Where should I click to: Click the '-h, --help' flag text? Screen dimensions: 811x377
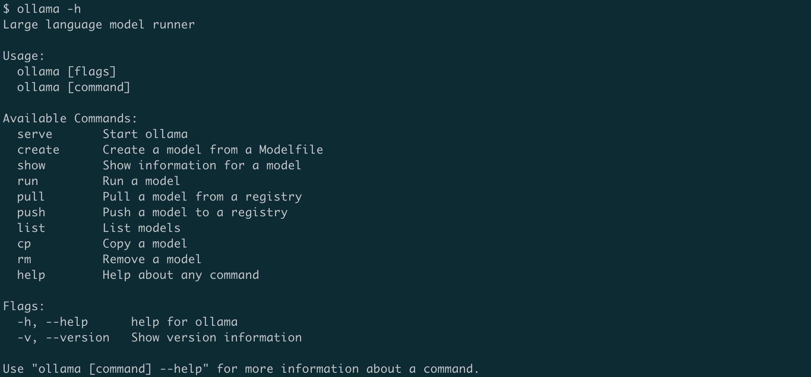(52, 322)
